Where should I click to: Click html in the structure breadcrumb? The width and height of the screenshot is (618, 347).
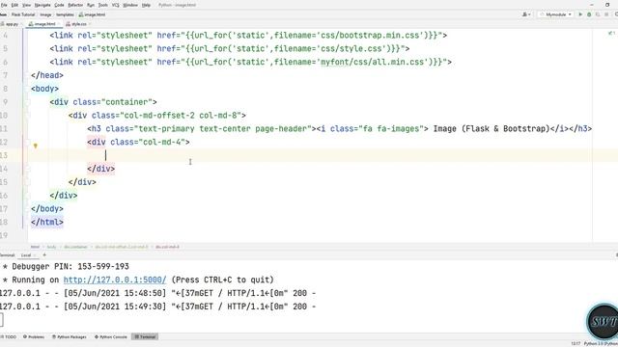tap(35, 247)
